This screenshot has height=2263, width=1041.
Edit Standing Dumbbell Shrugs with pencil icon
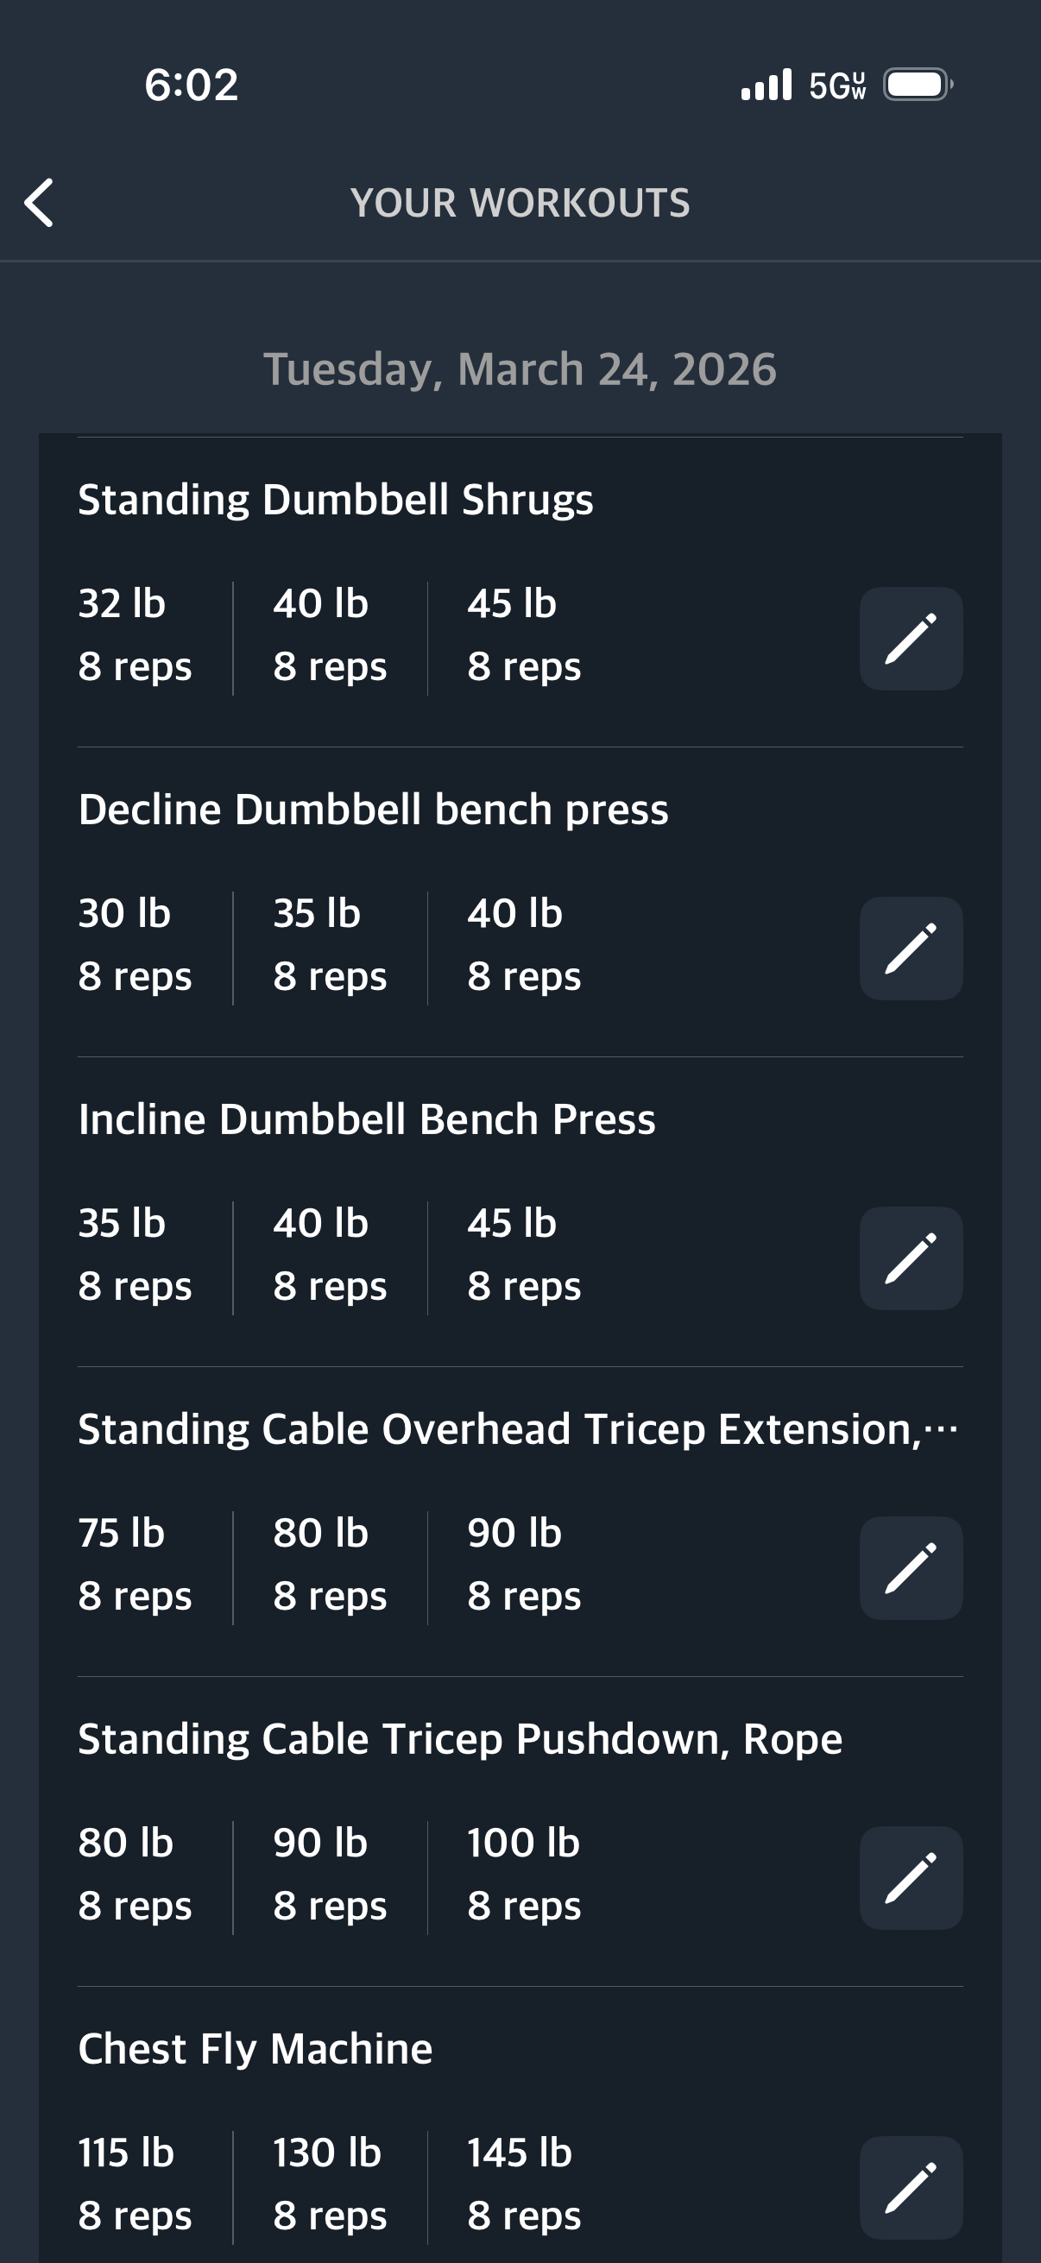910,639
